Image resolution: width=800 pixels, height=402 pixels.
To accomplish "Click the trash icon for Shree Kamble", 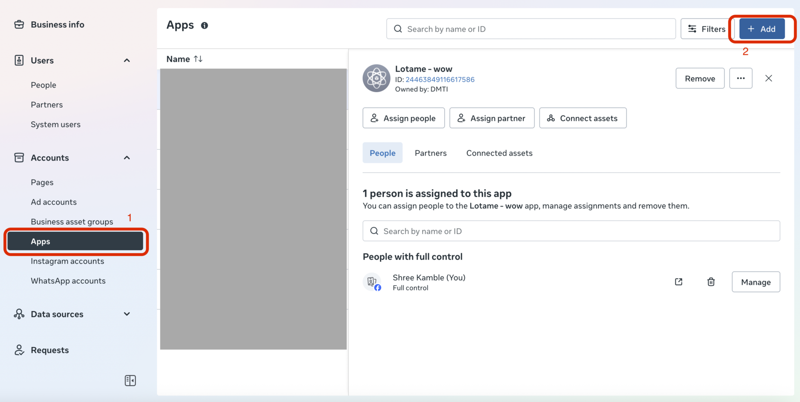I will pos(711,282).
